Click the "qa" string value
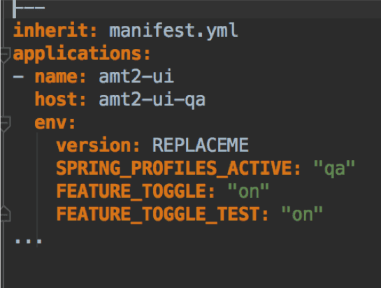The width and height of the screenshot is (381, 288). point(334,168)
